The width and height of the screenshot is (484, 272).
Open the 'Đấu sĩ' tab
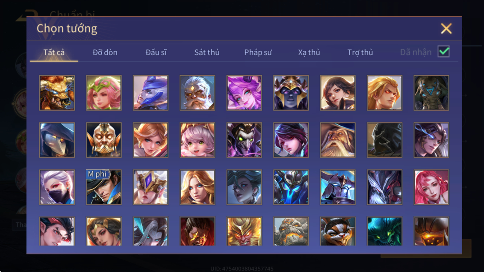tap(156, 52)
